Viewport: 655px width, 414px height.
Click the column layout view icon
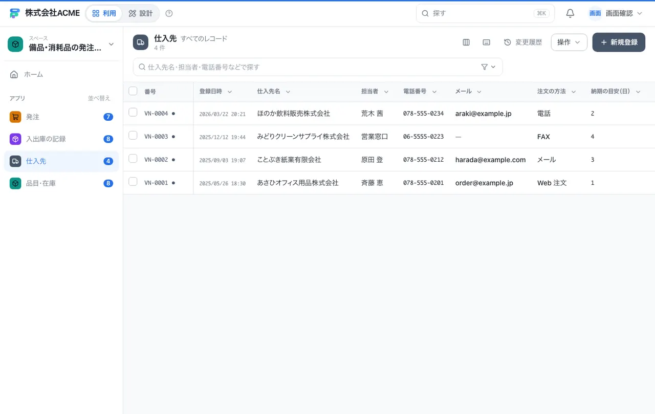coord(466,42)
